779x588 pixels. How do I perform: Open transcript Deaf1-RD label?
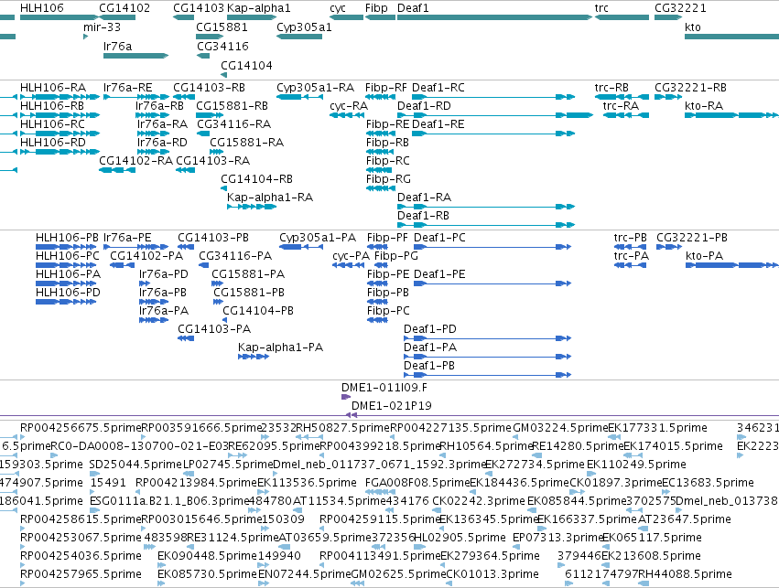tap(424, 106)
